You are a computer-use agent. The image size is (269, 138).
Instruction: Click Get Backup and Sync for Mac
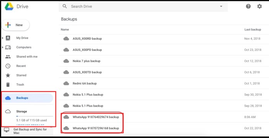click(30, 131)
